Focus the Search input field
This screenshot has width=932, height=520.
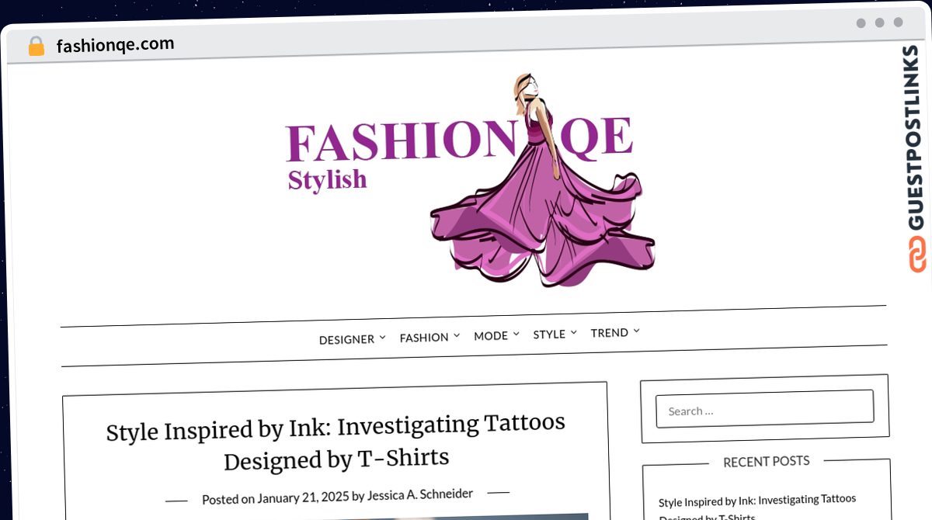[x=765, y=408]
